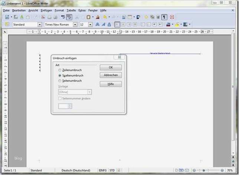Screen dimensions: 239x175
Task: Select align left paragraph icon
Action: pyautogui.click(x=117, y=24)
